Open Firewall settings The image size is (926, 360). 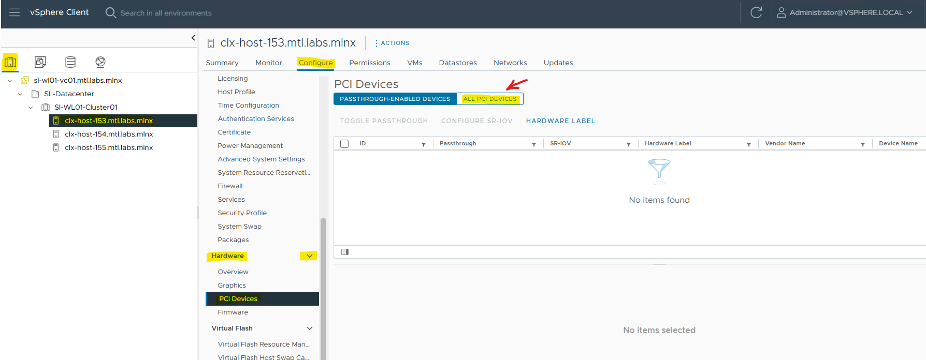(x=230, y=186)
